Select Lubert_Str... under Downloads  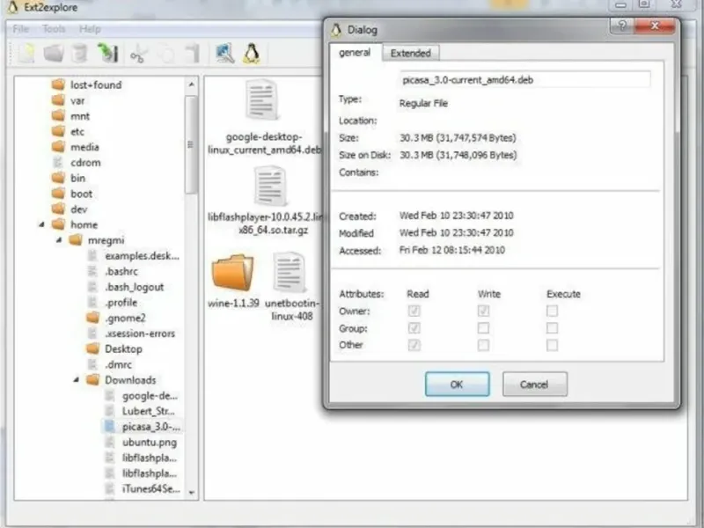148,411
